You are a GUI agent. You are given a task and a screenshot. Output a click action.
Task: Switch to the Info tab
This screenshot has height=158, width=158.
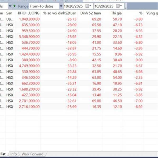tap(13, 154)
